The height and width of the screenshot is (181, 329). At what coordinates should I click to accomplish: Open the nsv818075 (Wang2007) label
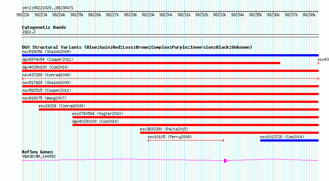click(x=44, y=98)
